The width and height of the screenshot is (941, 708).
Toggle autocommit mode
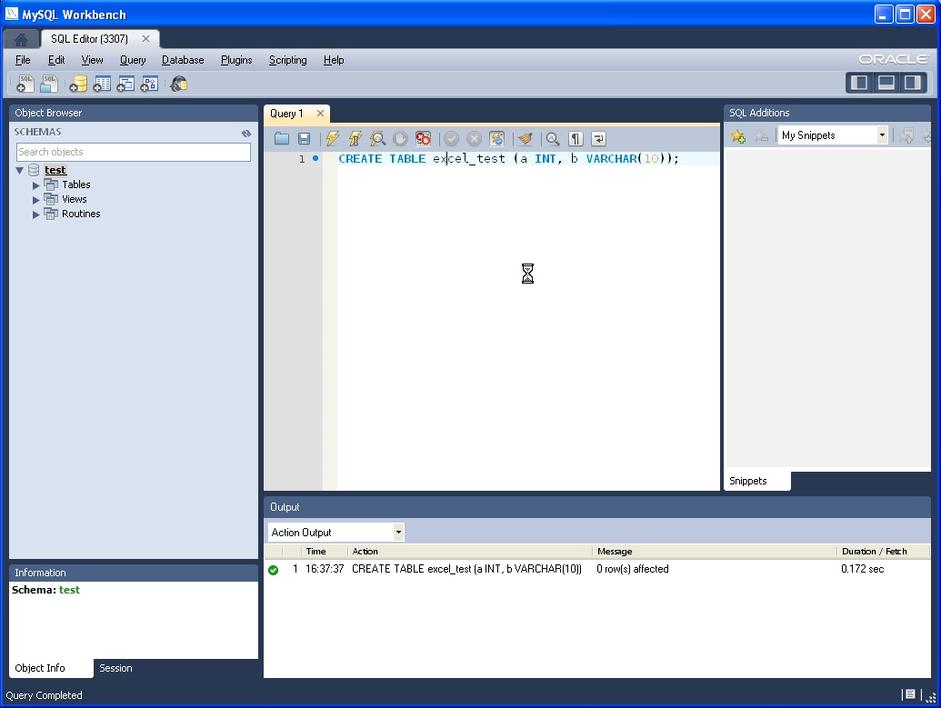click(x=497, y=138)
